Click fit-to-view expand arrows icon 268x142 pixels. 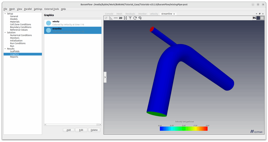125,18
